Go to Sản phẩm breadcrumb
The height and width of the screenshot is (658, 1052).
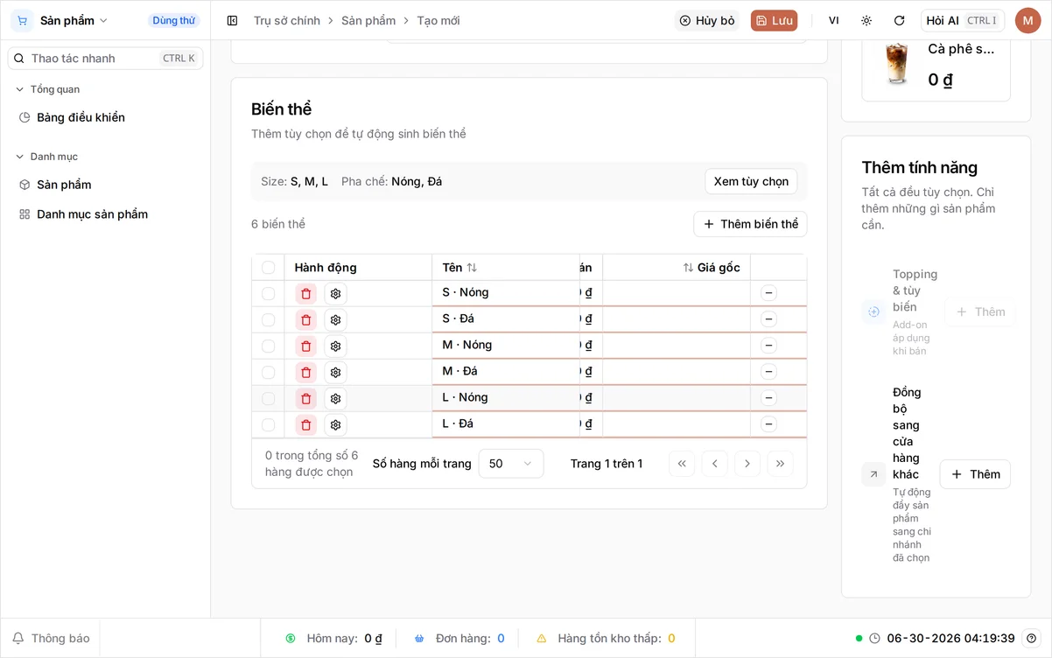pos(368,20)
